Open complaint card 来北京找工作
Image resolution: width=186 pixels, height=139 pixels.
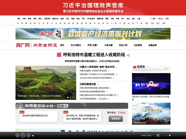tap(82, 116)
